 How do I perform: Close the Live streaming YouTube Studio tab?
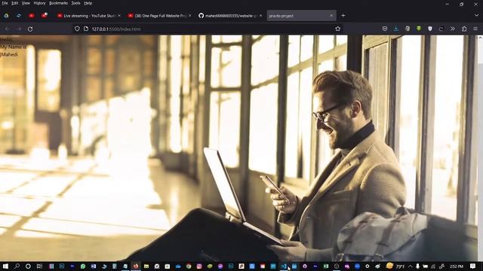(x=119, y=16)
